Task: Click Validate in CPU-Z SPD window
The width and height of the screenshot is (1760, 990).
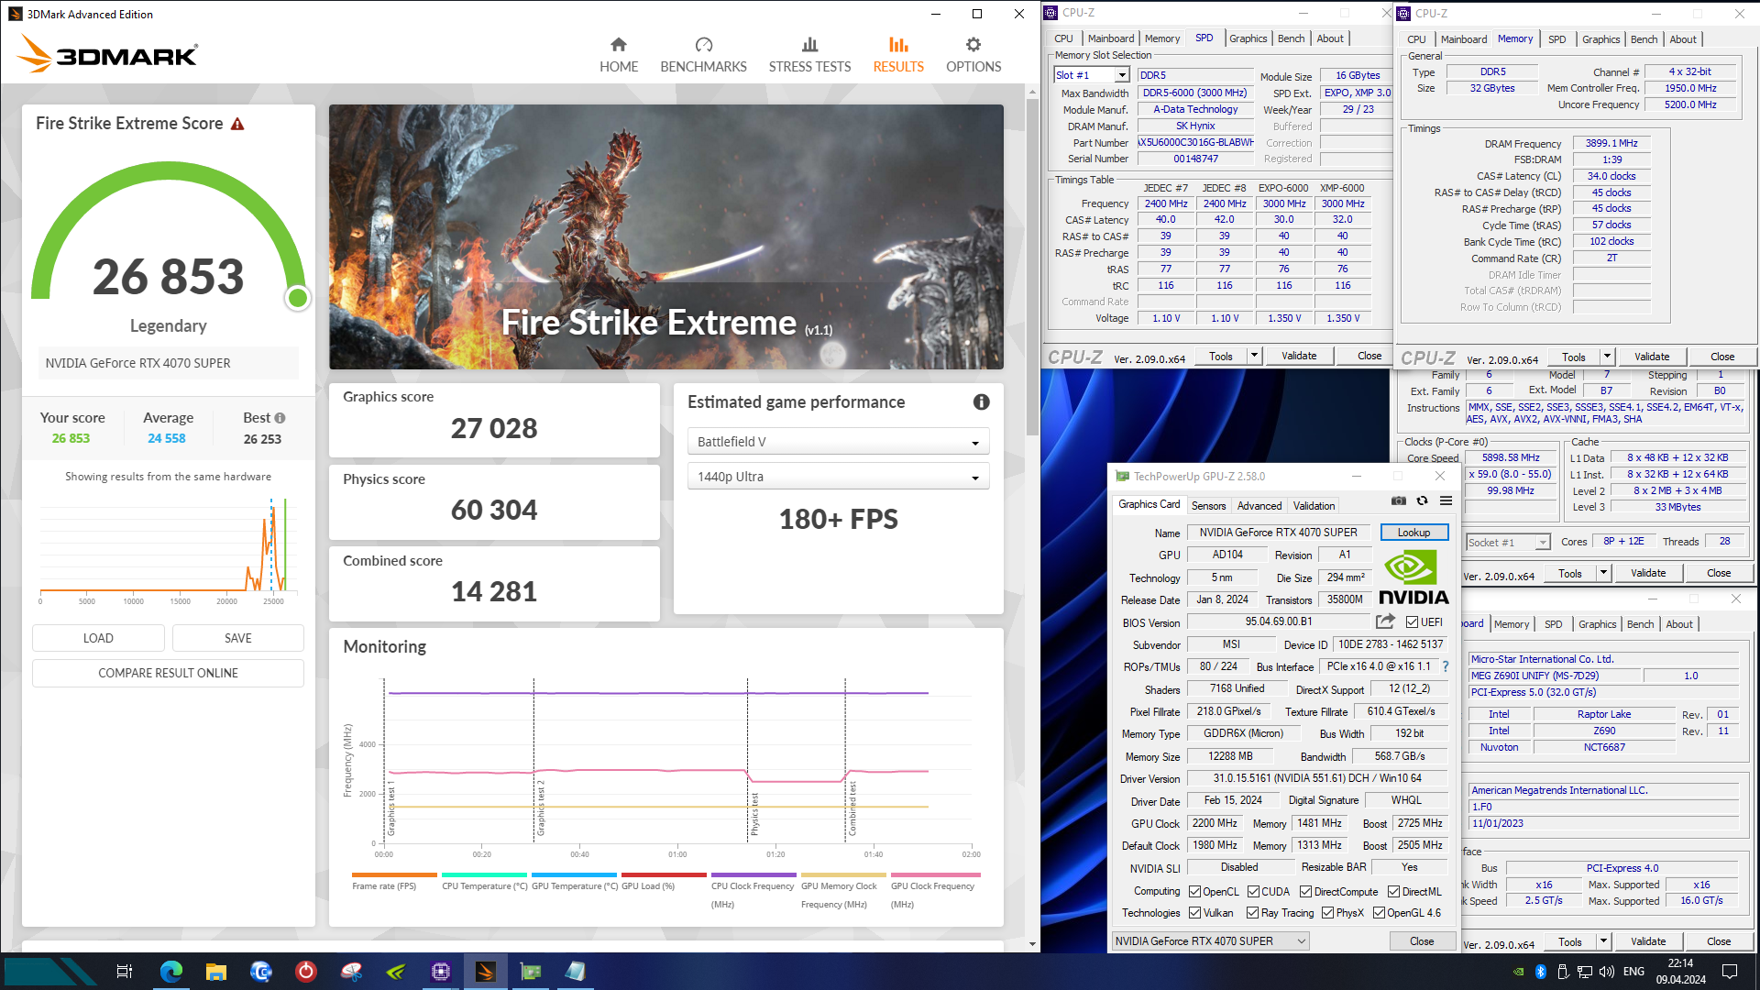Action: tap(1298, 356)
